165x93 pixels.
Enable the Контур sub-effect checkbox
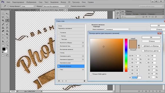click(x=60, y=36)
